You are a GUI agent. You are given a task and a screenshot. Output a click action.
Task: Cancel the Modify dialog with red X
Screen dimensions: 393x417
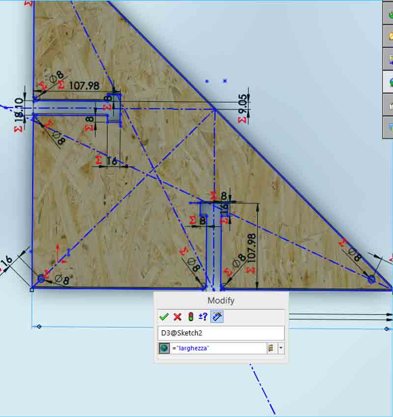pos(177,317)
